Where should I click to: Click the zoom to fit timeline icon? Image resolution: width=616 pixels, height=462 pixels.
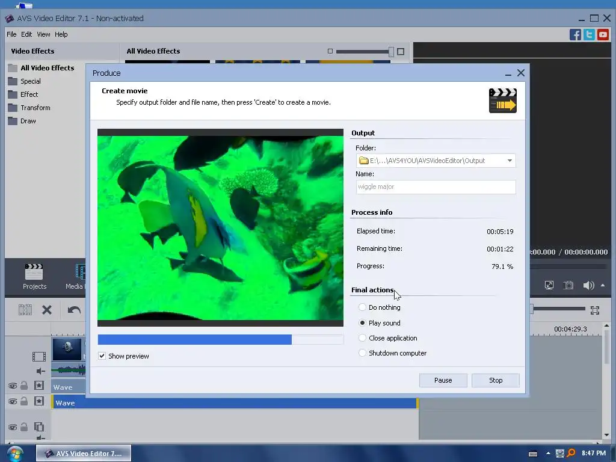(595, 310)
